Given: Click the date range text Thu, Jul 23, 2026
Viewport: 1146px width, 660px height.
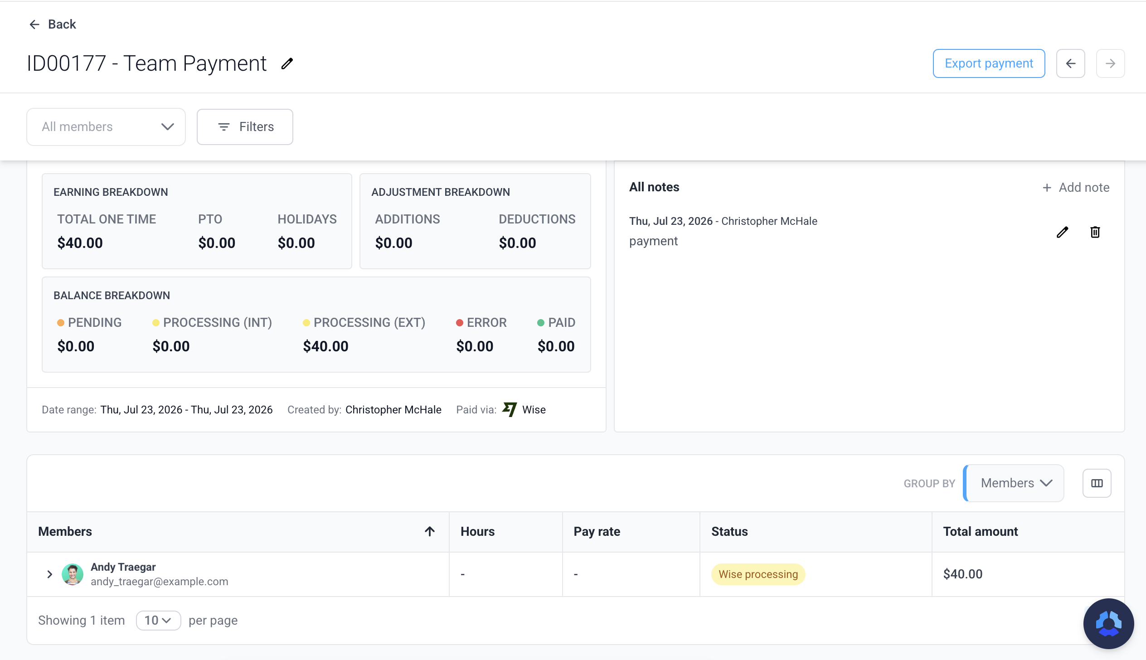Looking at the screenshot, I should coord(186,410).
